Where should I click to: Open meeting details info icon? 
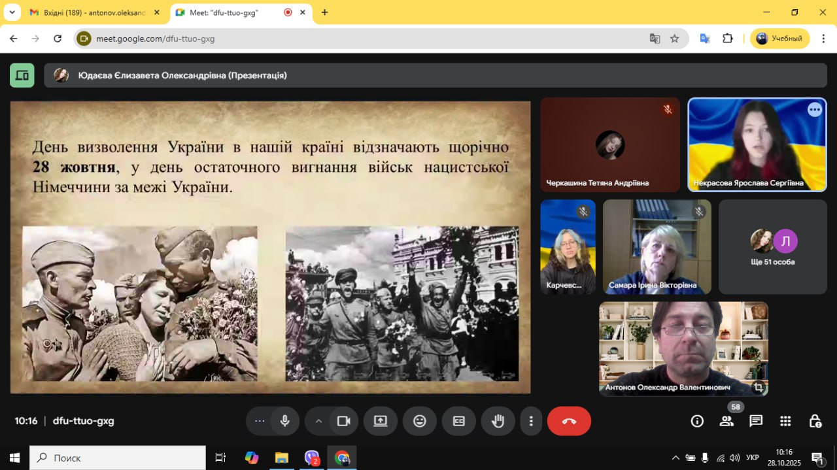pyautogui.click(x=697, y=421)
